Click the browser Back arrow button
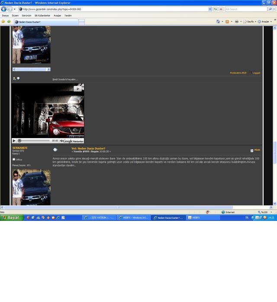Image resolution: width=277 pixels, height=302 pixels. point(4,9)
